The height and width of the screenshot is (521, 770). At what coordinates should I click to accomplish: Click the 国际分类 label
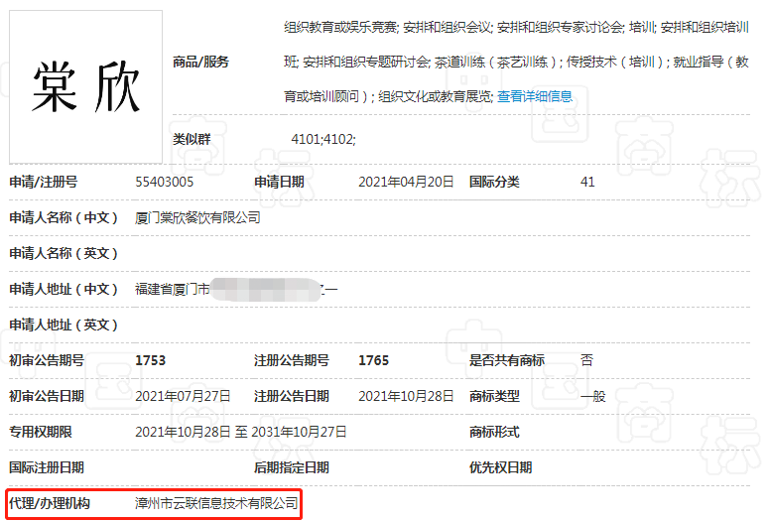pyautogui.click(x=494, y=183)
